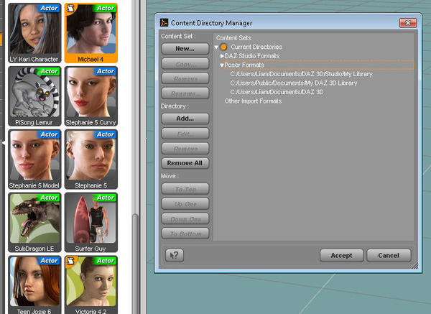
Task: Click the Remove All button
Action: click(185, 163)
